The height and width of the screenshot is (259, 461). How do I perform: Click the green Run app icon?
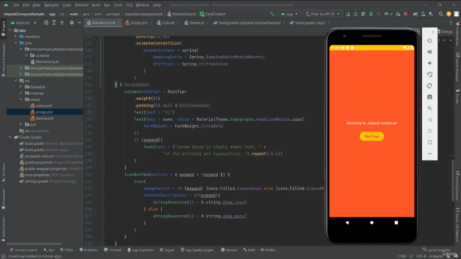click(x=347, y=14)
